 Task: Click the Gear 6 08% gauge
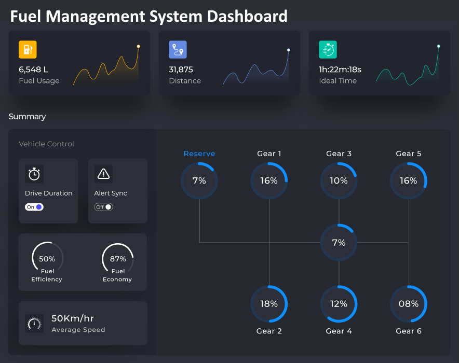pos(409,304)
